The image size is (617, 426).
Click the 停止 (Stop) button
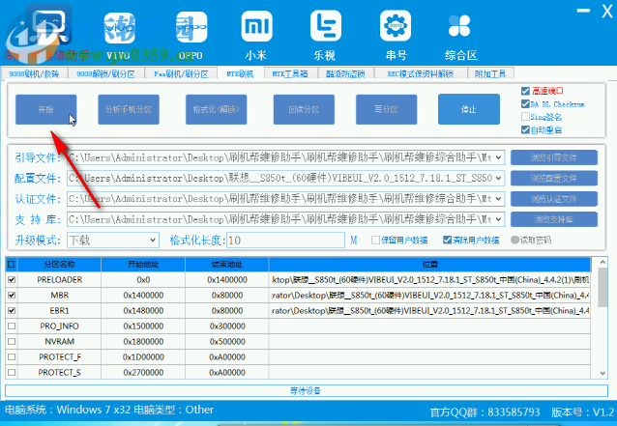[469, 109]
